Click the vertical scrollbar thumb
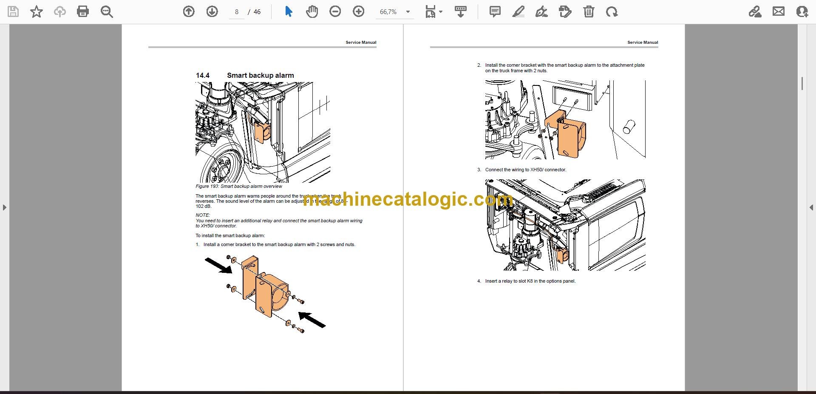Screen dimensions: 816x394 point(802,83)
